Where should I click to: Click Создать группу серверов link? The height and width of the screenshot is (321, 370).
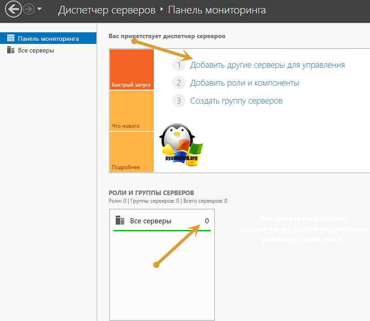tap(236, 101)
